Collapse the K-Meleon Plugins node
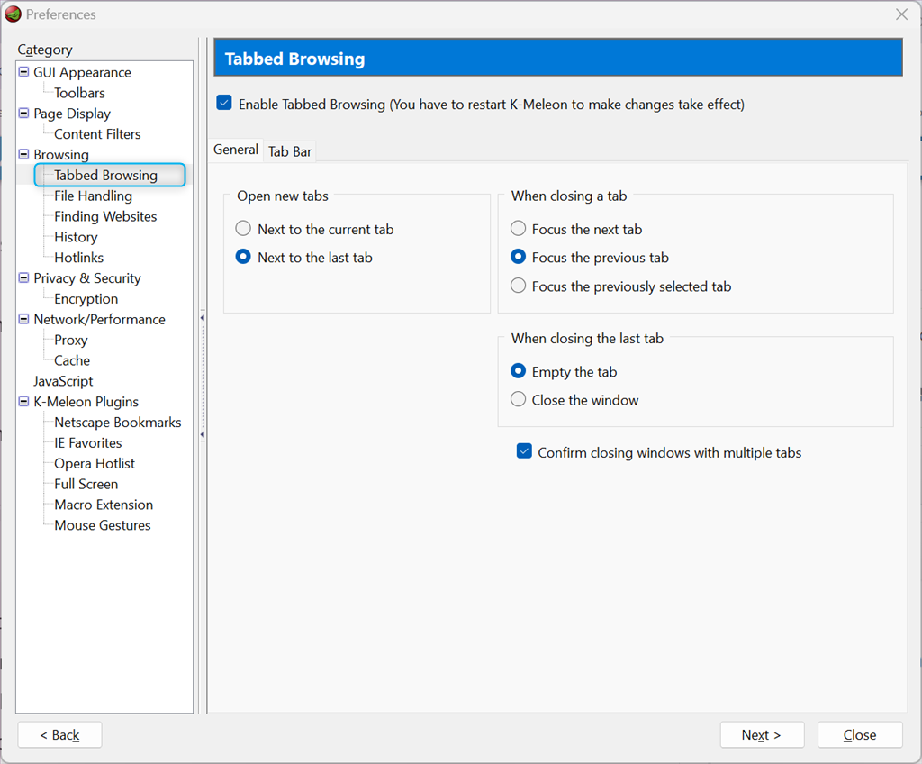 click(23, 402)
